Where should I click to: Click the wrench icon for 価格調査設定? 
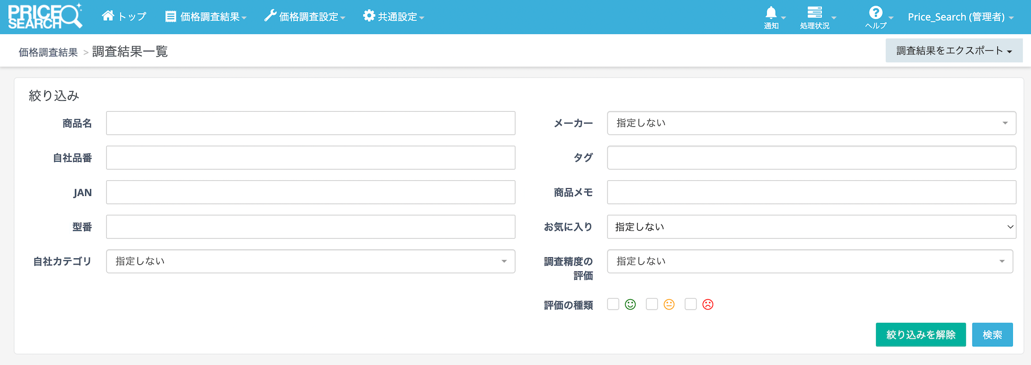(270, 16)
